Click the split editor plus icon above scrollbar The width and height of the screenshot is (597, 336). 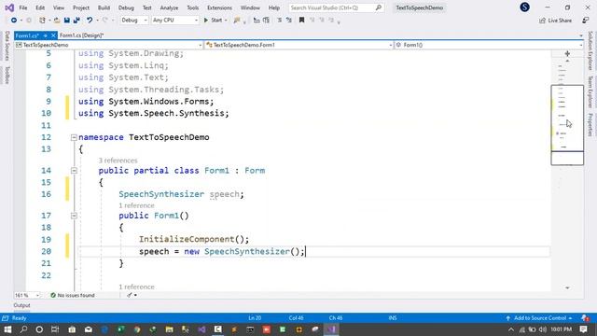(567, 54)
